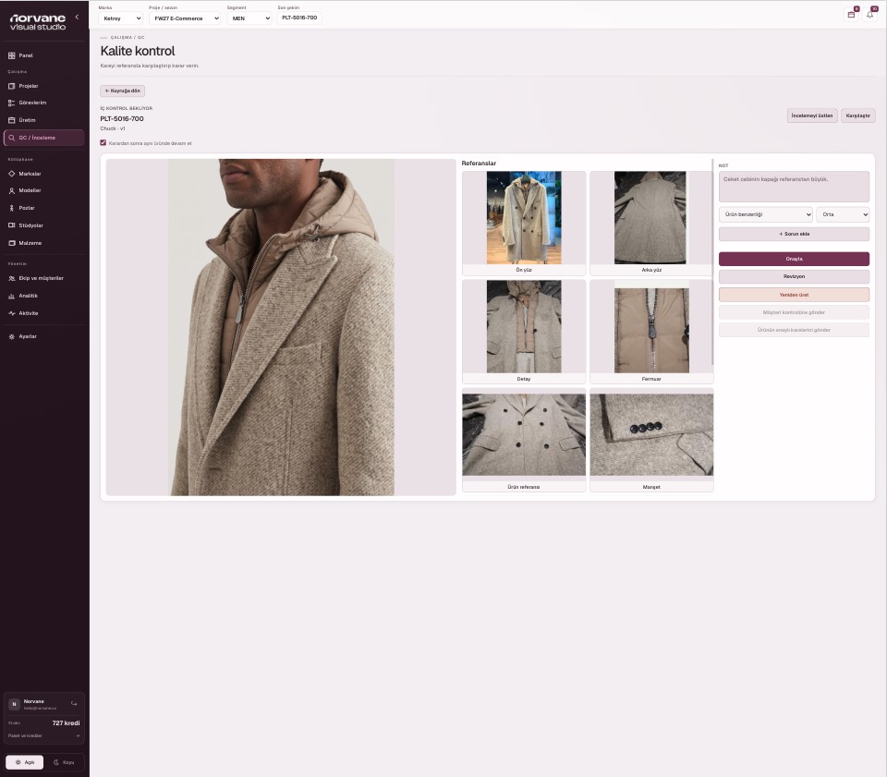This screenshot has height=777, width=887.
Task: Open the inbox icon beside the bell
Action: pyautogui.click(x=851, y=15)
